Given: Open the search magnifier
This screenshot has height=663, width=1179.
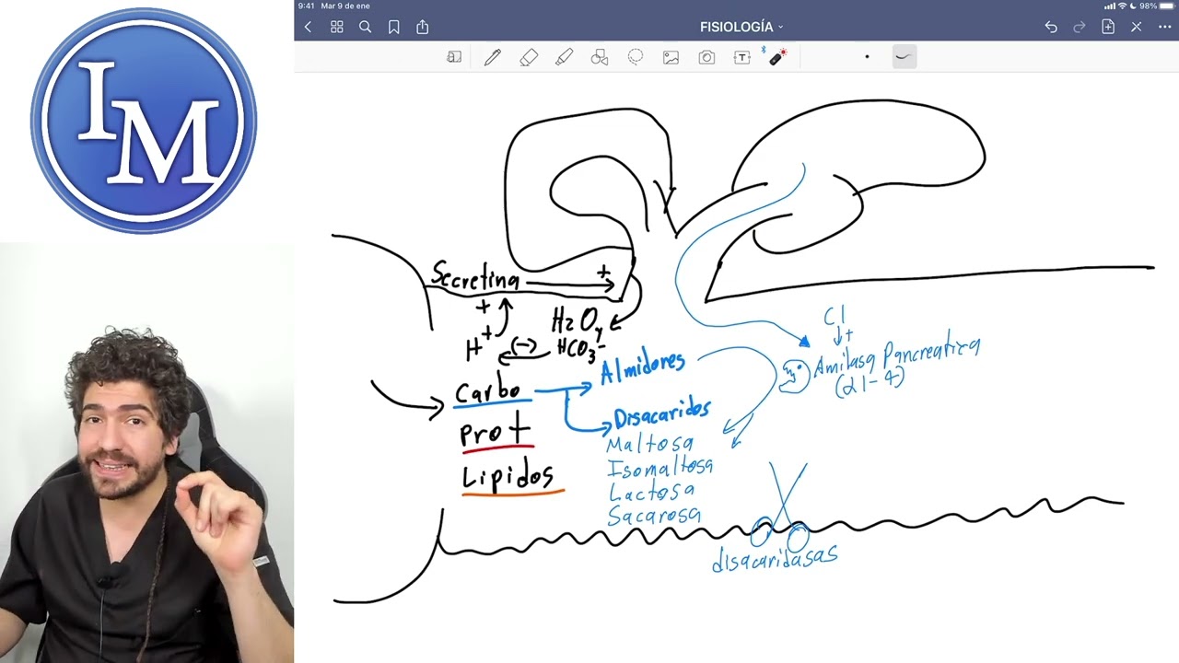Looking at the screenshot, I should coord(365,27).
